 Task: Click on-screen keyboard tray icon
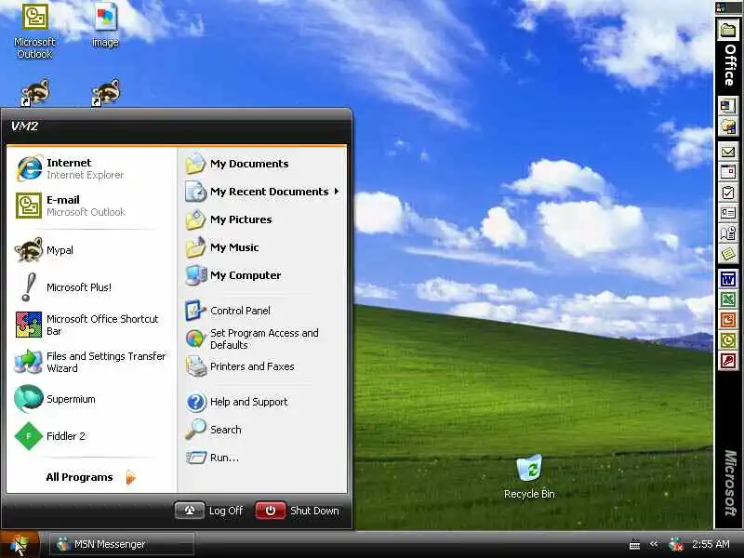click(x=634, y=545)
